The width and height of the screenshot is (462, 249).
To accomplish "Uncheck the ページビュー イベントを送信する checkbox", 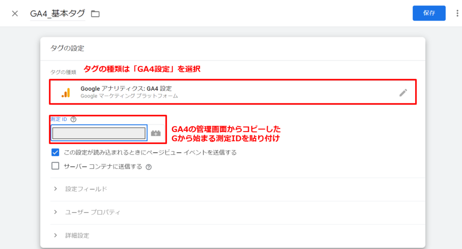I will click(x=55, y=152).
